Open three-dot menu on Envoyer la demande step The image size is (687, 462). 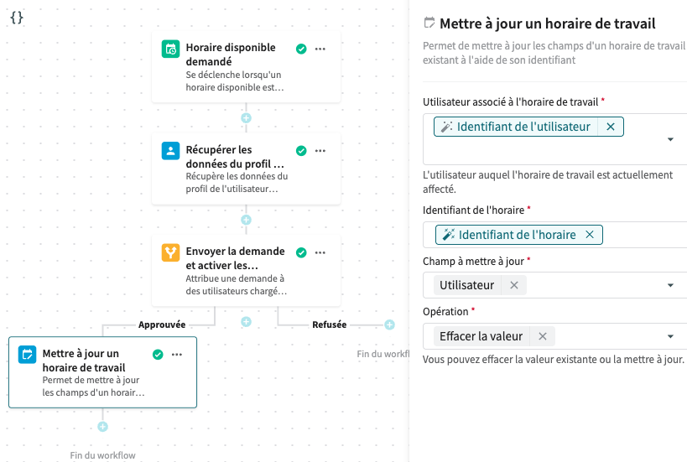[x=320, y=252]
